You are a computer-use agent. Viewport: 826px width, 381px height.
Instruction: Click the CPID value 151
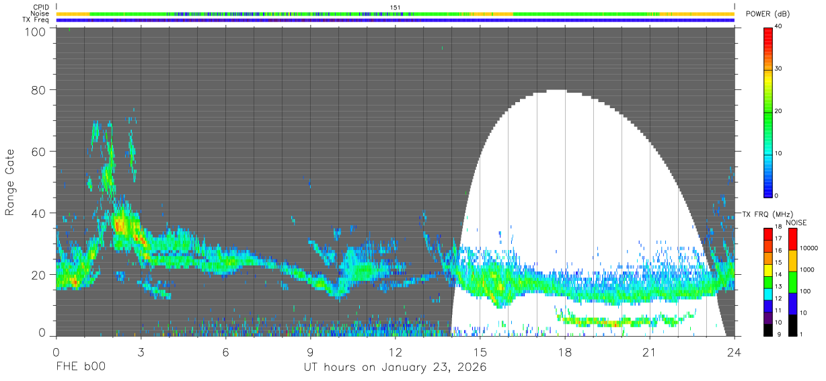click(x=396, y=7)
